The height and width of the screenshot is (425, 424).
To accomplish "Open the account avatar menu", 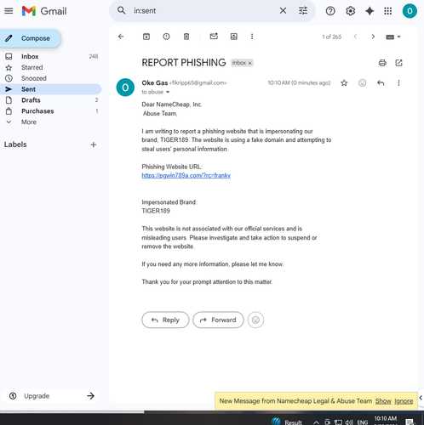I will (x=410, y=11).
